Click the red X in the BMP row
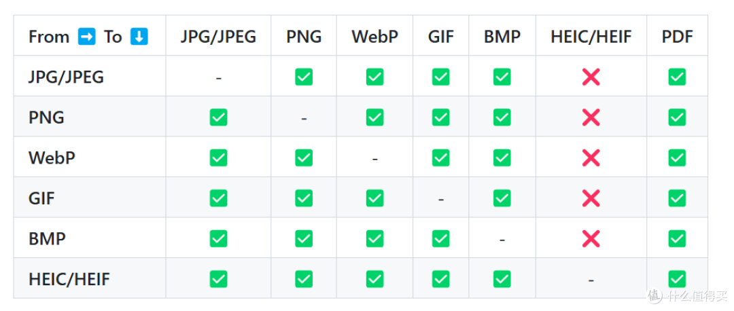 pyautogui.click(x=591, y=239)
